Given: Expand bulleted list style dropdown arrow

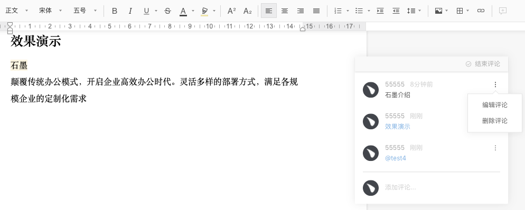Looking at the screenshot, I should pyautogui.click(x=369, y=11).
